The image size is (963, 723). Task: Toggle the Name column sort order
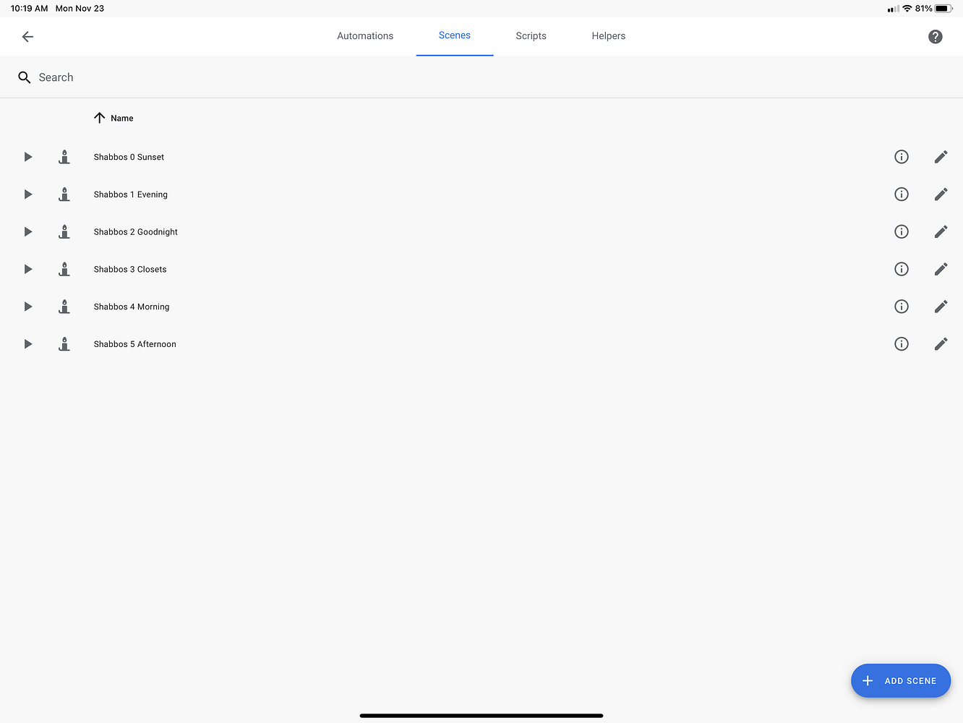(x=114, y=118)
